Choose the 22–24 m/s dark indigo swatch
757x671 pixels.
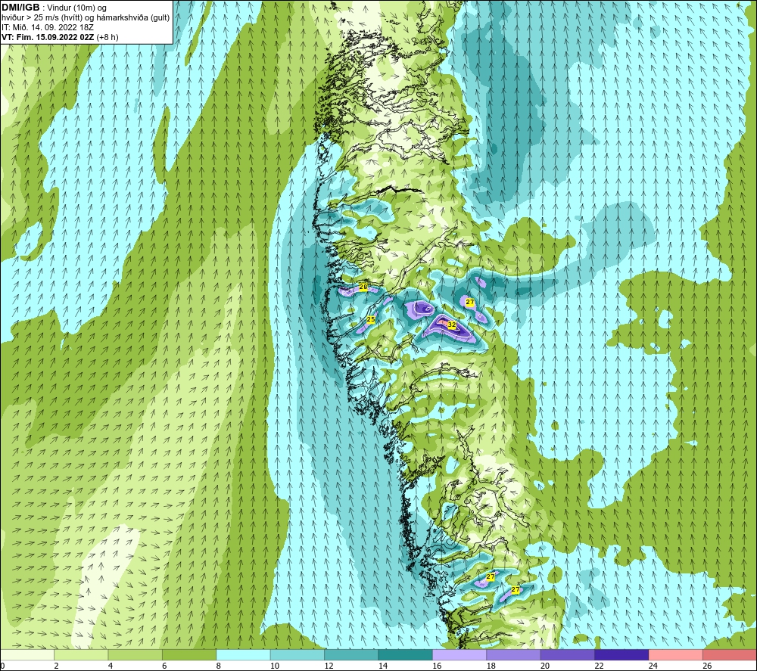click(621, 654)
